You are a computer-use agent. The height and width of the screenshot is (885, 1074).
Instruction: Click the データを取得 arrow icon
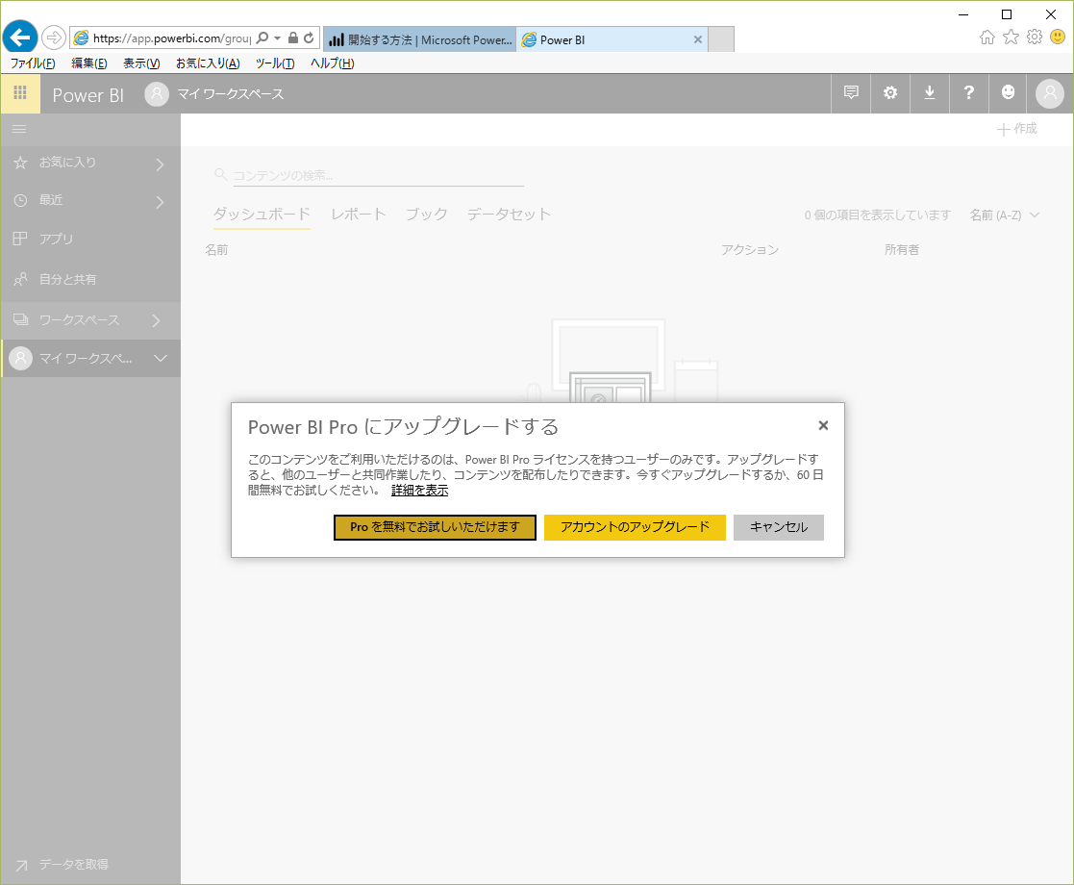coord(21,865)
